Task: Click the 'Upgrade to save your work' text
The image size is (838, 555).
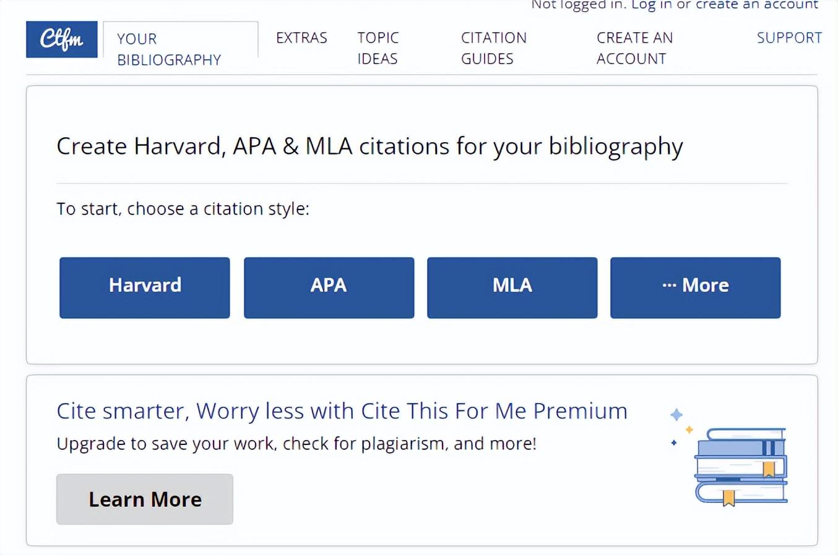Action: pyautogui.click(x=296, y=444)
